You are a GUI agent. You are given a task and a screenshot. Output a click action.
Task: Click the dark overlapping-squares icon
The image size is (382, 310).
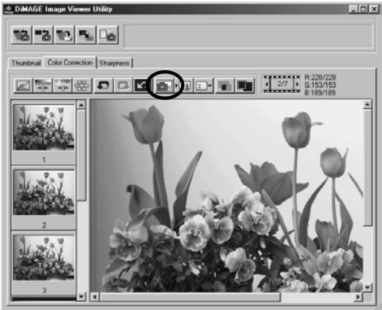[x=245, y=85]
